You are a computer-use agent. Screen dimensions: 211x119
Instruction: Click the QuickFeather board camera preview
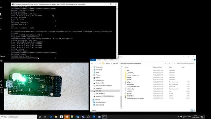pyautogui.click(x=46, y=86)
